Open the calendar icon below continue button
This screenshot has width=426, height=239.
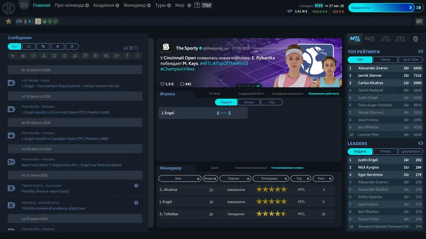click(419, 21)
